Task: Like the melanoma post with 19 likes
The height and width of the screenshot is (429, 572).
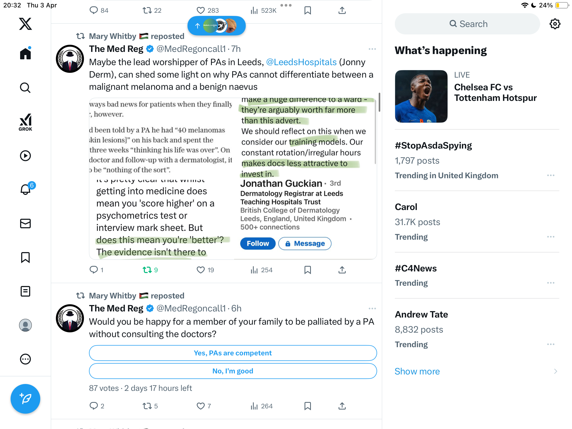Action: (205, 270)
